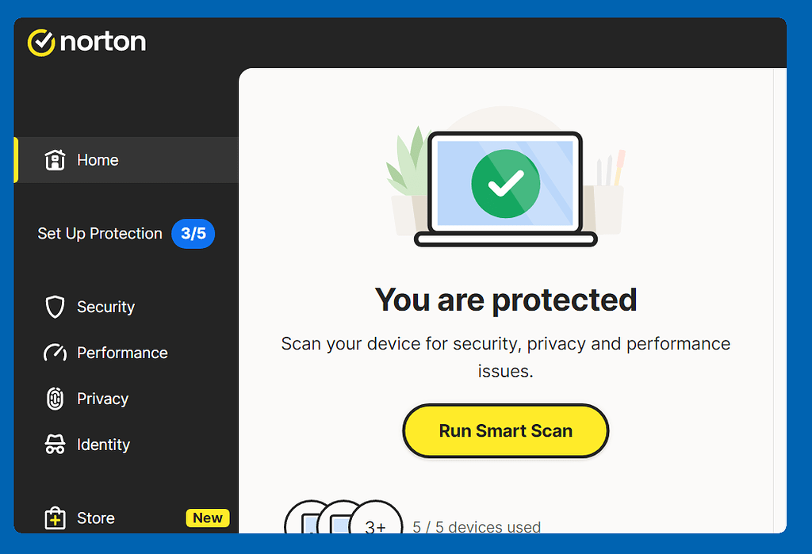Navigate to the Performance section
The width and height of the screenshot is (812, 554).
pos(121,353)
